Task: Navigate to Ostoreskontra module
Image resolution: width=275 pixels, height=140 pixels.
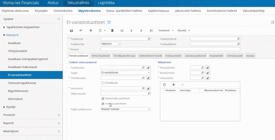Action: click(63, 11)
